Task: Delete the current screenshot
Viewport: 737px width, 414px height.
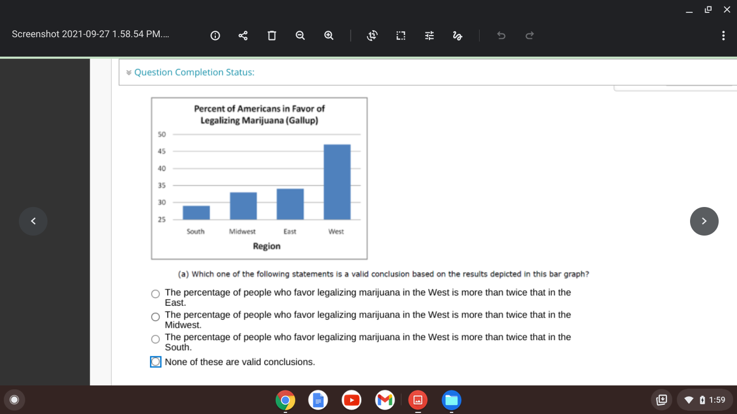Action: coord(271,36)
